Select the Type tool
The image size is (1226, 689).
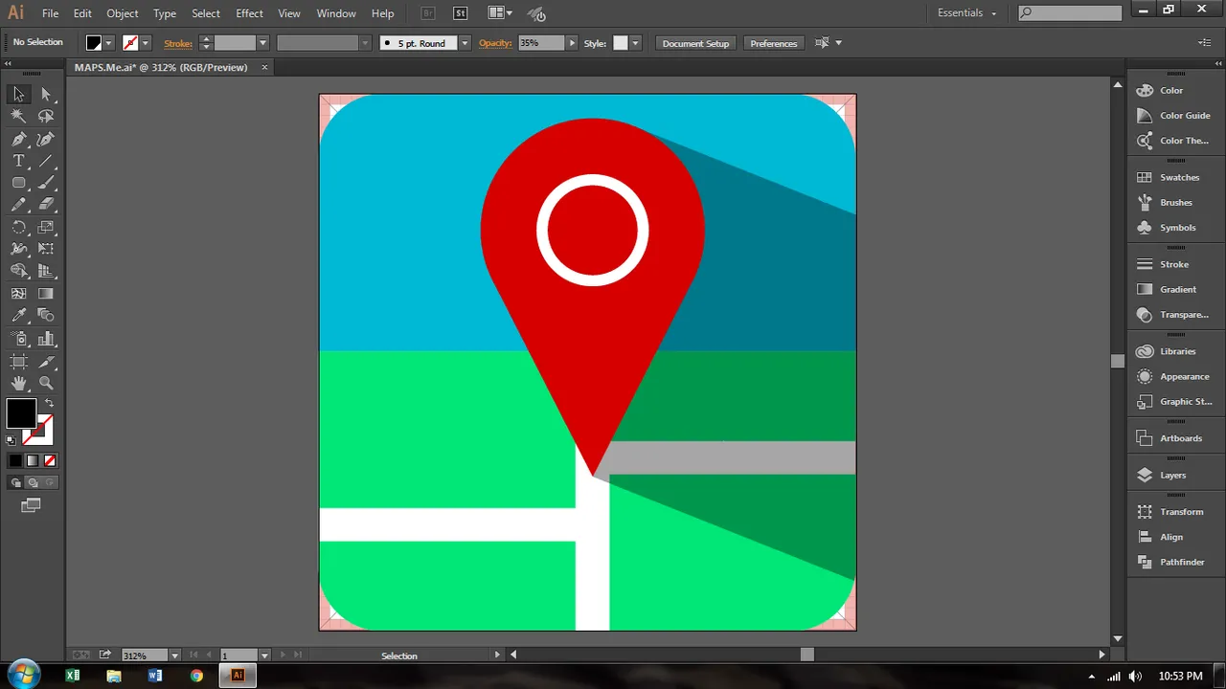pos(18,161)
